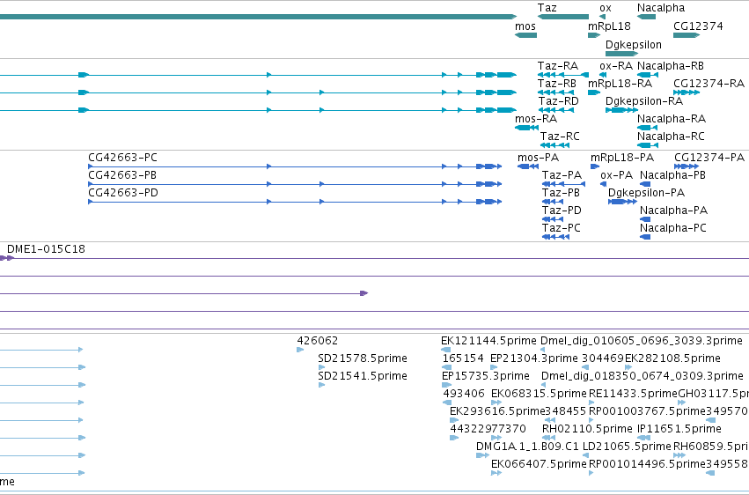The image size is (749, 495).
Task: Click the mRpL18 gene label
Action: click(x=609, y=26)
